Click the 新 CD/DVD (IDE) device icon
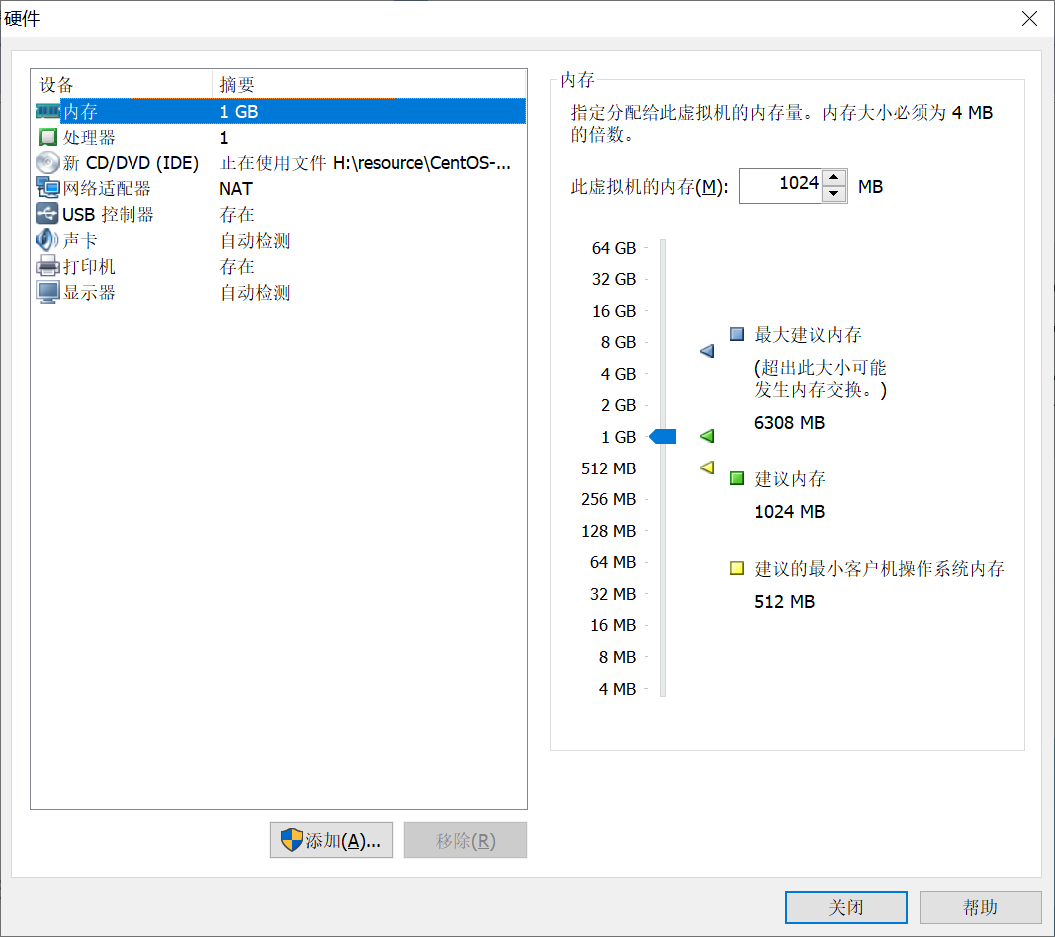The height and width of the screenshot is (937, 1055). [x=47, y=162]
